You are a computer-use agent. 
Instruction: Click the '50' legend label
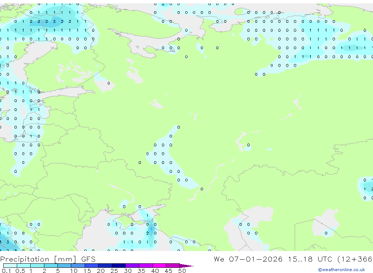tap(182, 271)
